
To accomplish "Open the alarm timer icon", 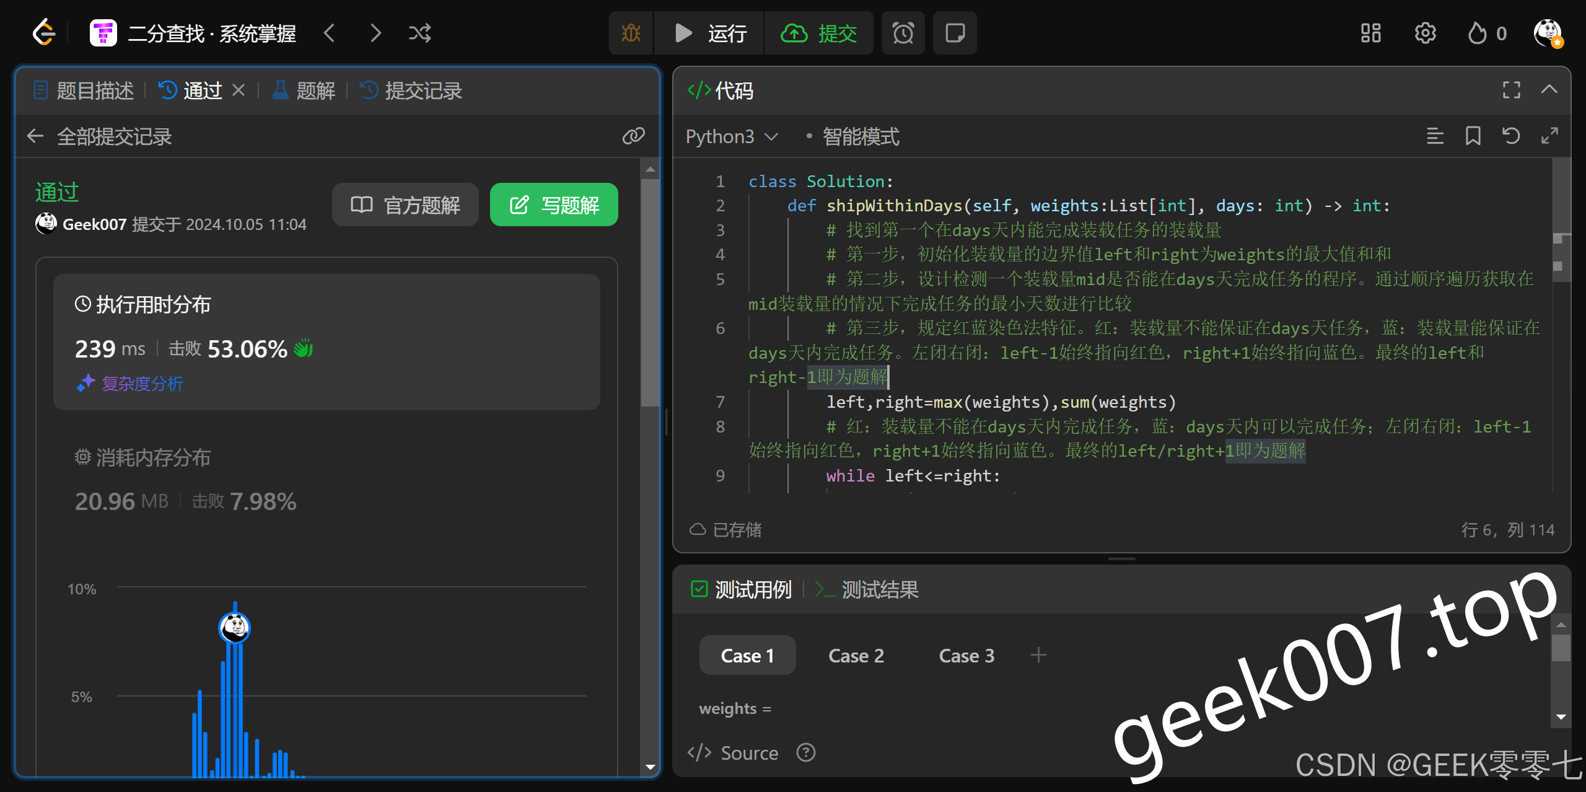I will tap(903, 33).
